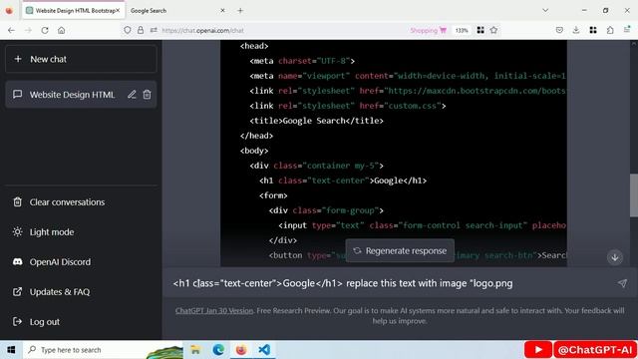Click the h1 text-center Google code line
Image resolution: width=638 pixels, height=359 pixels.
343,180
